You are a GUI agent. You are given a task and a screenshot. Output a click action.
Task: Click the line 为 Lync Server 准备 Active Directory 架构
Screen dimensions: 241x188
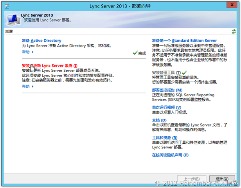pos(67,46)
